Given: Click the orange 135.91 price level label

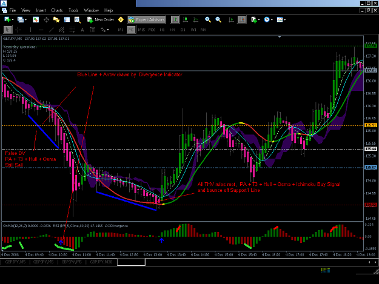Looking at the screenshot, I should 371,125.
